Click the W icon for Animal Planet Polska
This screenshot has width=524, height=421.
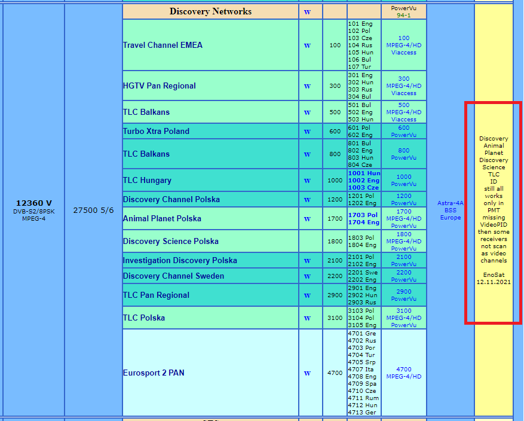point(307,219)
